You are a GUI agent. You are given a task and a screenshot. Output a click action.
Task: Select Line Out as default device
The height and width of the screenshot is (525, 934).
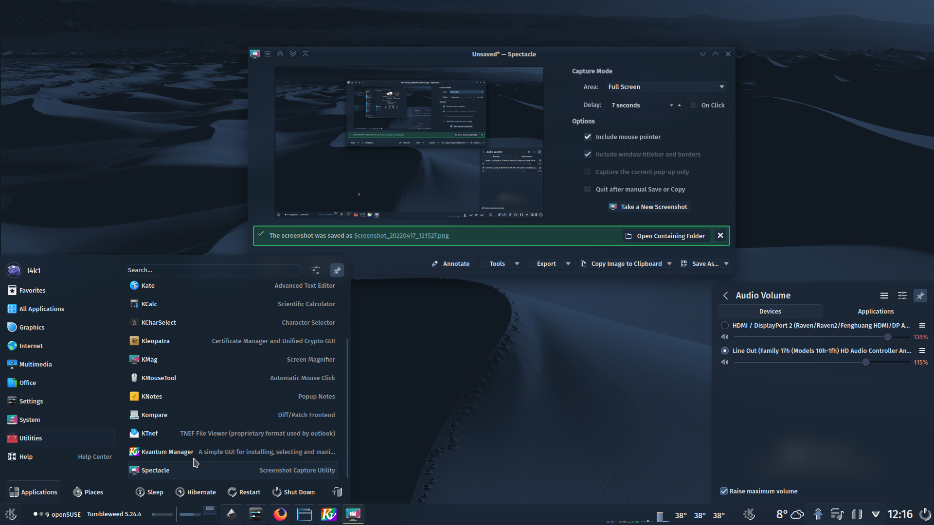(x=725, y=350)
